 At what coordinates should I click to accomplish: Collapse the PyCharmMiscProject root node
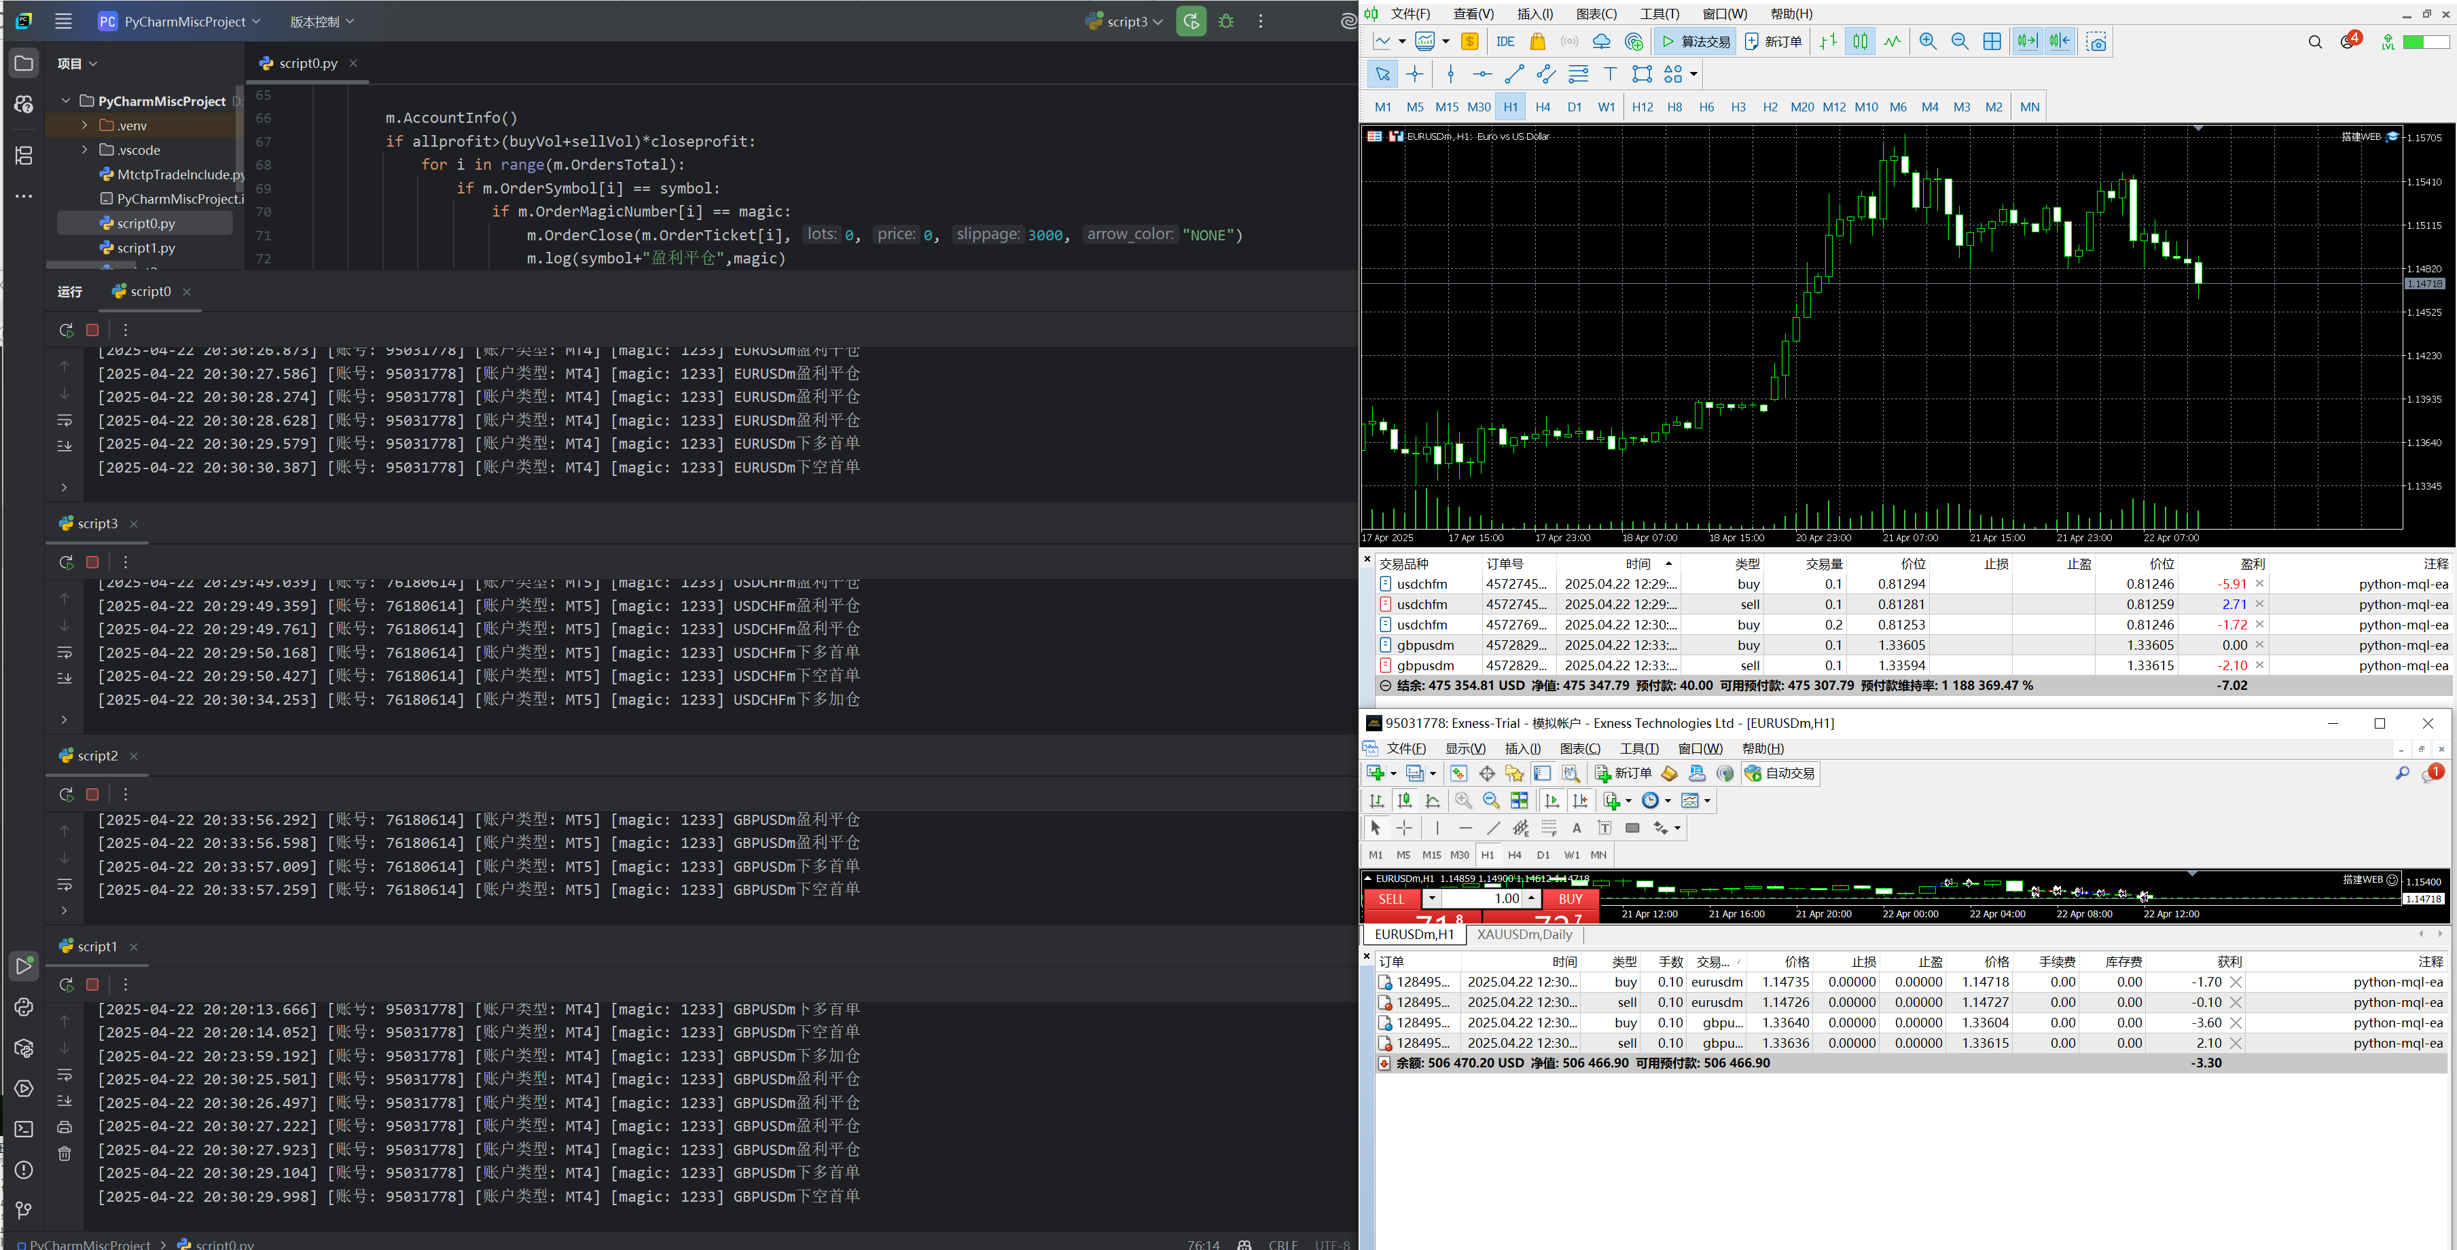coord(66,101)
